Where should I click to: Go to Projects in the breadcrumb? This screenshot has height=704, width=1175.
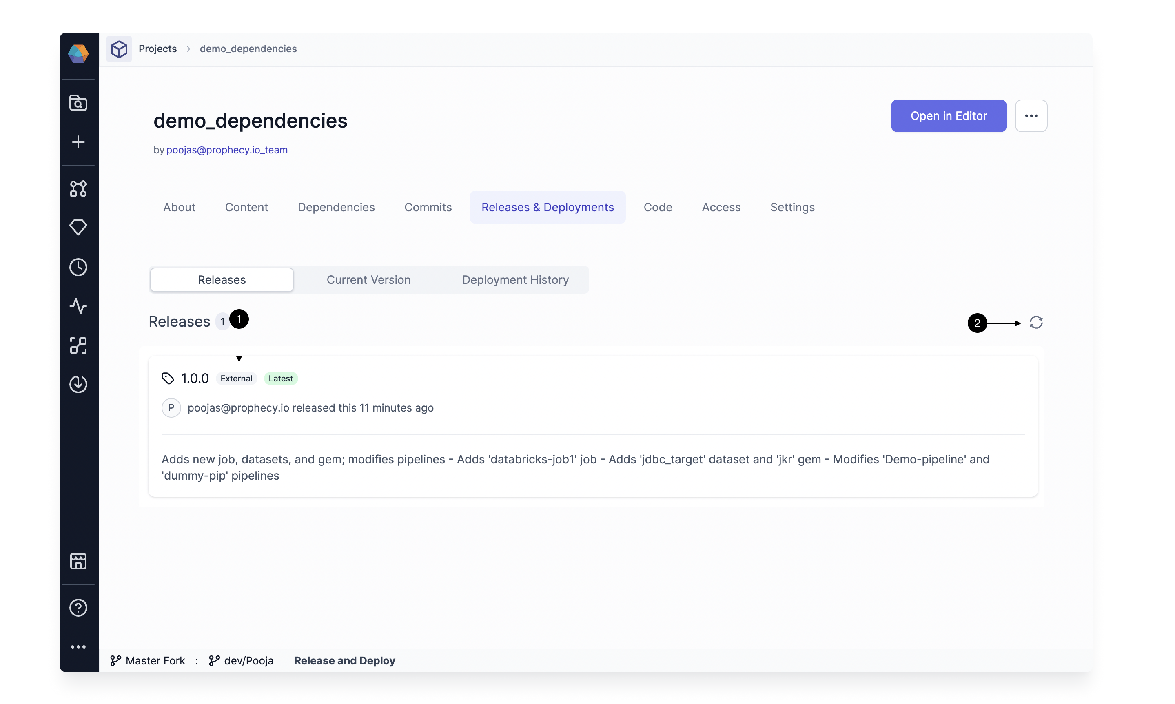tap(157, 49)
